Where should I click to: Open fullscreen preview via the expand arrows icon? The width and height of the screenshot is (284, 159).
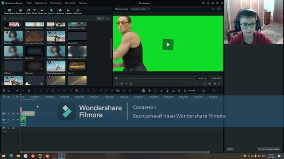[x=219, y=83]
